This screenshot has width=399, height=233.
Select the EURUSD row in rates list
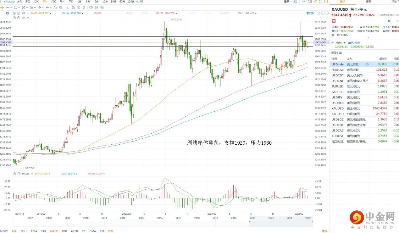tap(364, 86)
